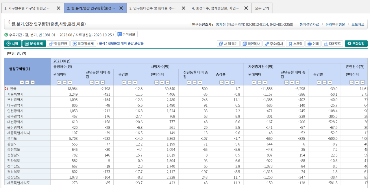This screenshot has width=370, height=188.
Task: Open 통계설명자료 link
Action: click(x=309, y=25)
